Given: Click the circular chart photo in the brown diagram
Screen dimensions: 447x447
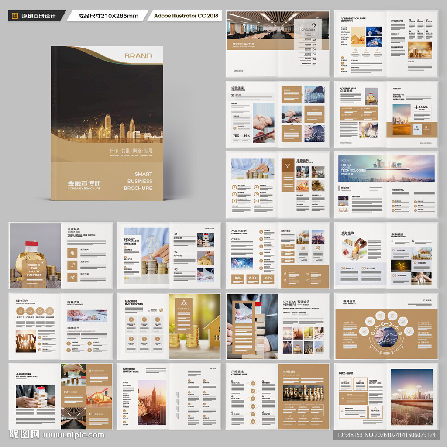Looking at the screenshot, I should point(387,337).
